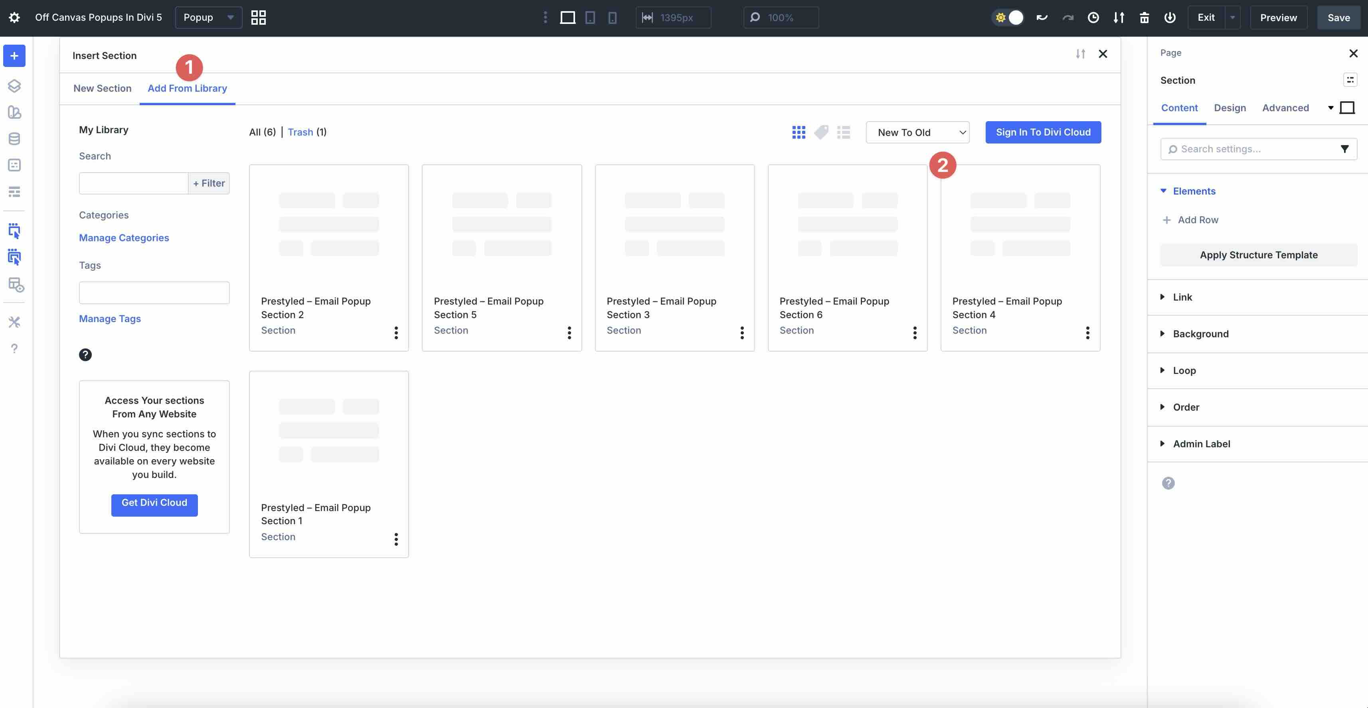
Task: Switch to tablet view icon
Action: [590, 18]
